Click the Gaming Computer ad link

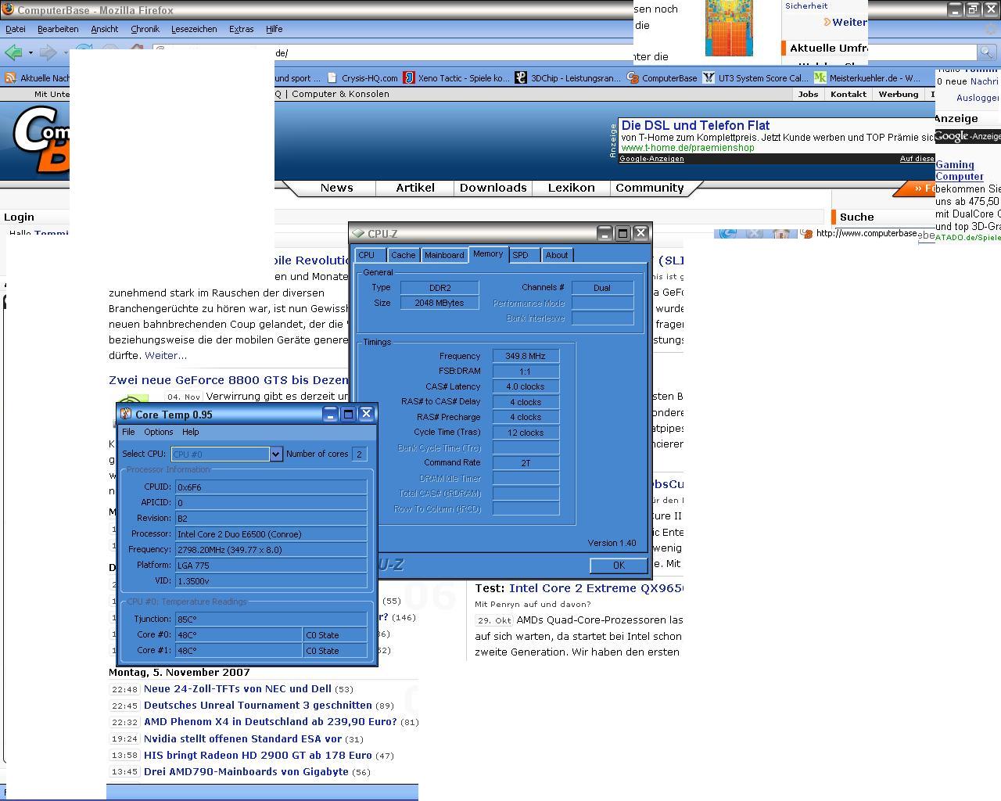959,171
